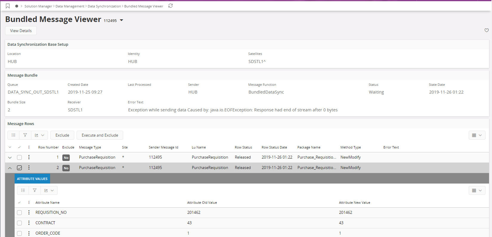The width and height of the screenshot is (492, 237).
Task: Open three-dot menu for REQUISITION_NO attribute
Action: 29,212
